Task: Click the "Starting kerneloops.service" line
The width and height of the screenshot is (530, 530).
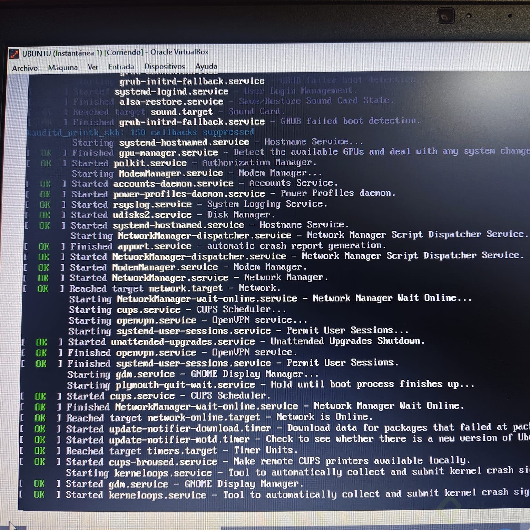Action: click(298, 472)
